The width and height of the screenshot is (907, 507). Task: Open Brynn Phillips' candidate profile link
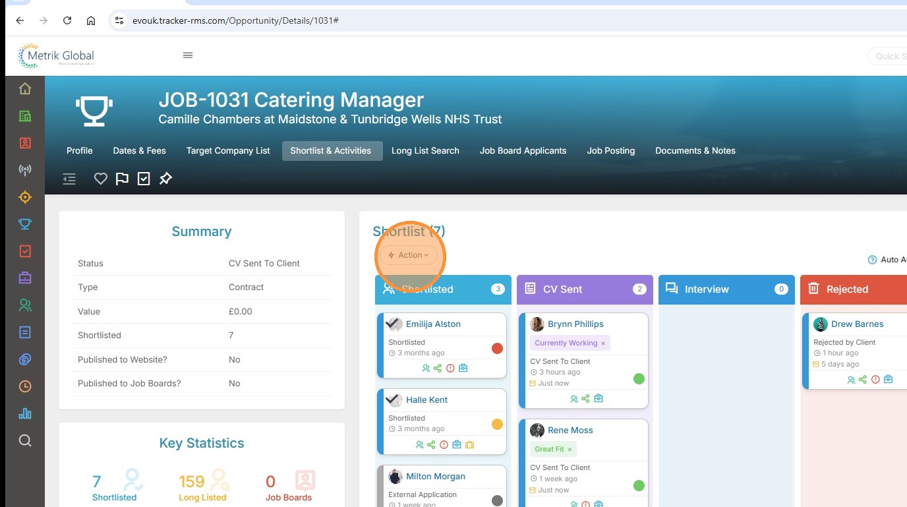pyautogui.click(x=575, y=324)
